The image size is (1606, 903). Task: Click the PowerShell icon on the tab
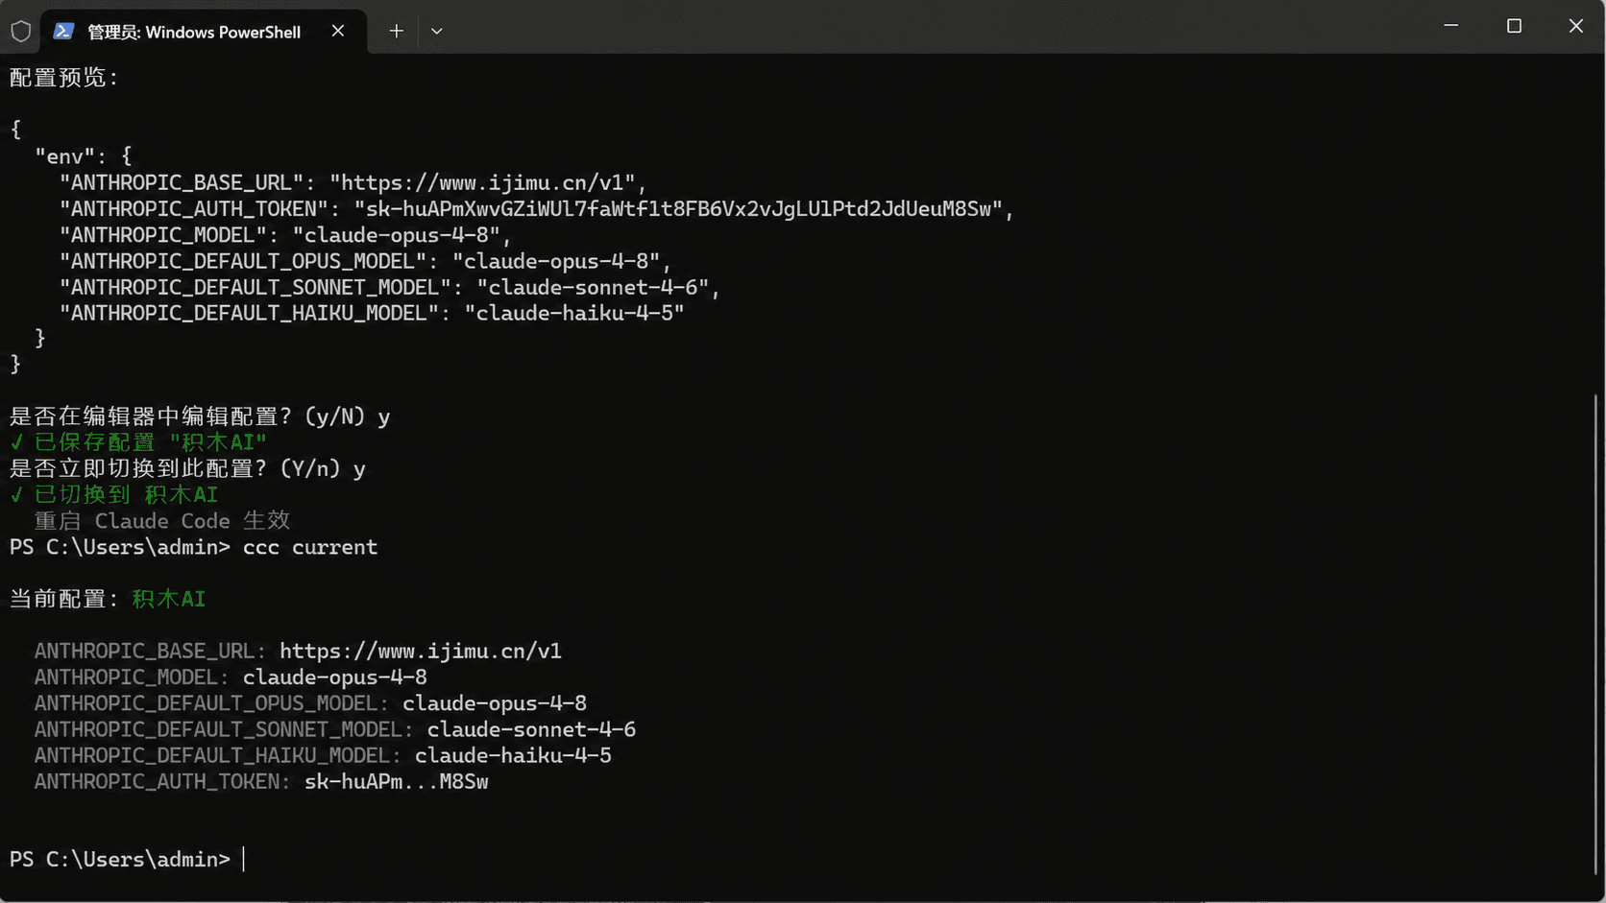pos(63,31)
